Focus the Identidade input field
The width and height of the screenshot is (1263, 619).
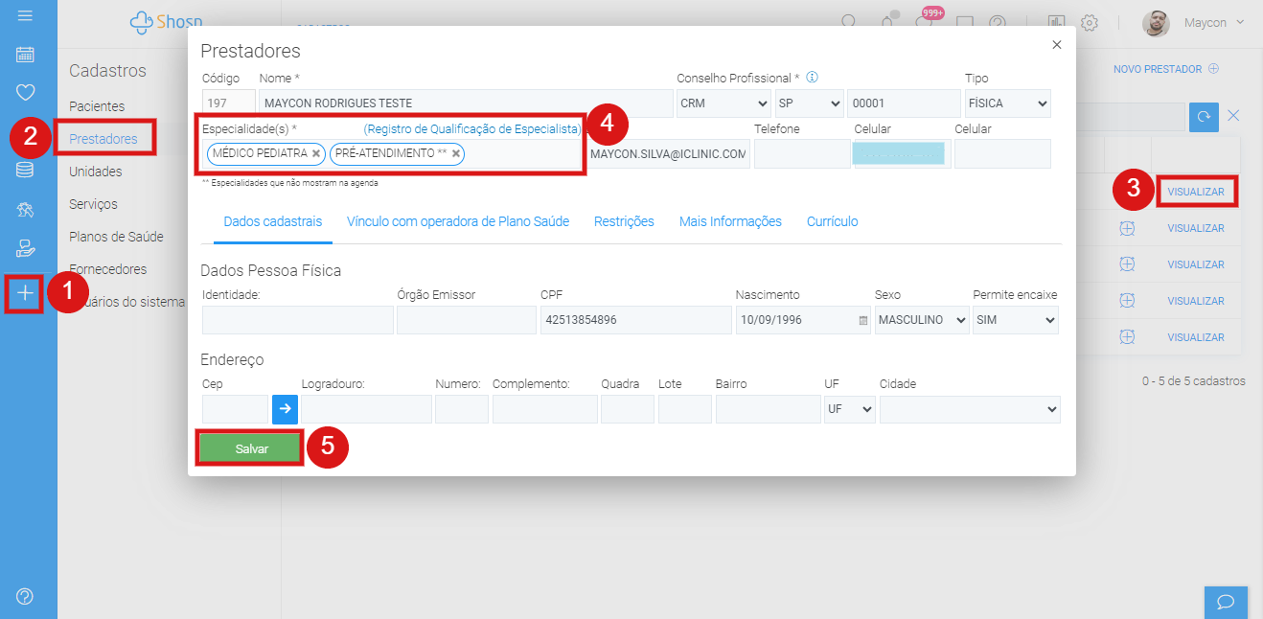coord(298,320)
